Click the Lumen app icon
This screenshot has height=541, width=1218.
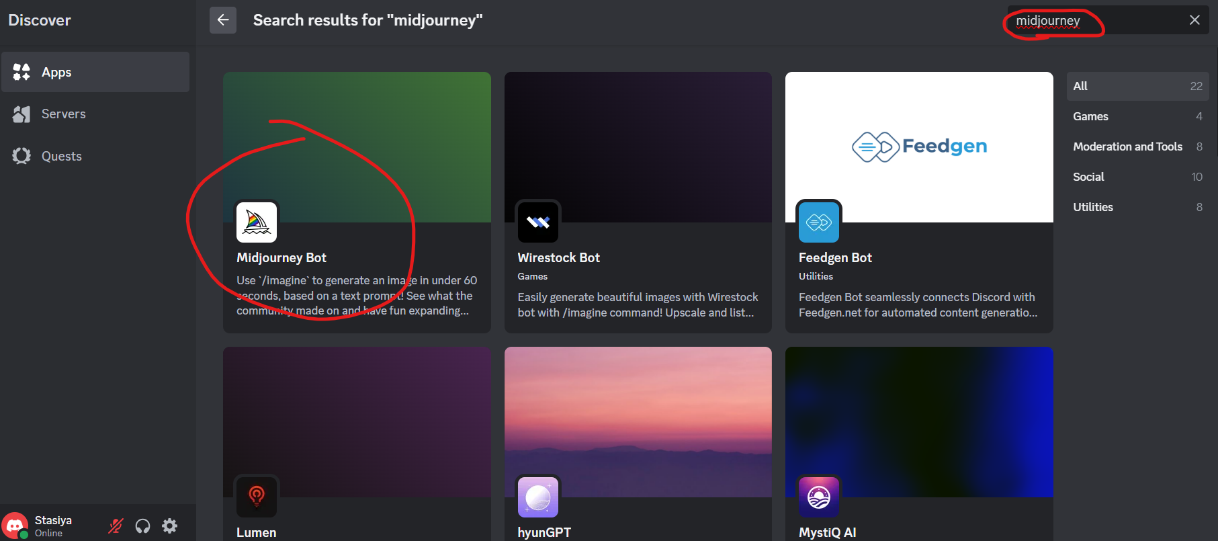click(257, 497)
